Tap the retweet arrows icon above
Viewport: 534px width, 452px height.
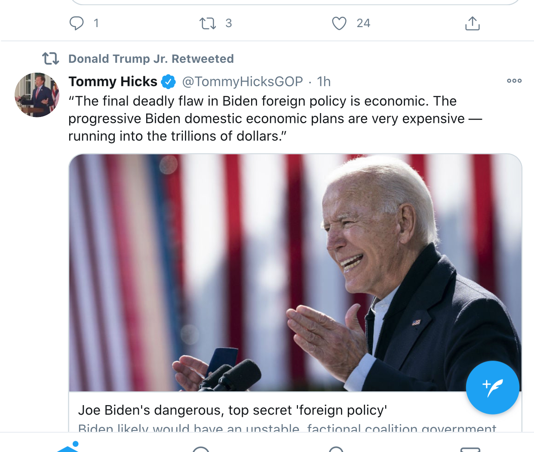tap(208, 23)
